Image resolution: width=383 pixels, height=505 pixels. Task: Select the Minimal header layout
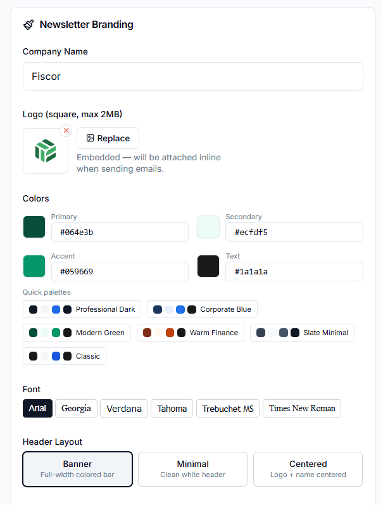[x=192, y=469]
